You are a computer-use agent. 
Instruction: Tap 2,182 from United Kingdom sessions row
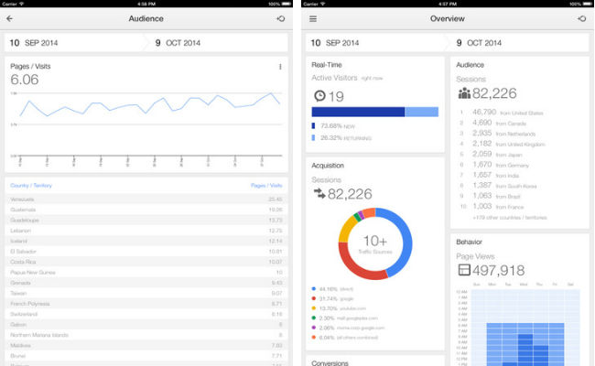[503, 144]
